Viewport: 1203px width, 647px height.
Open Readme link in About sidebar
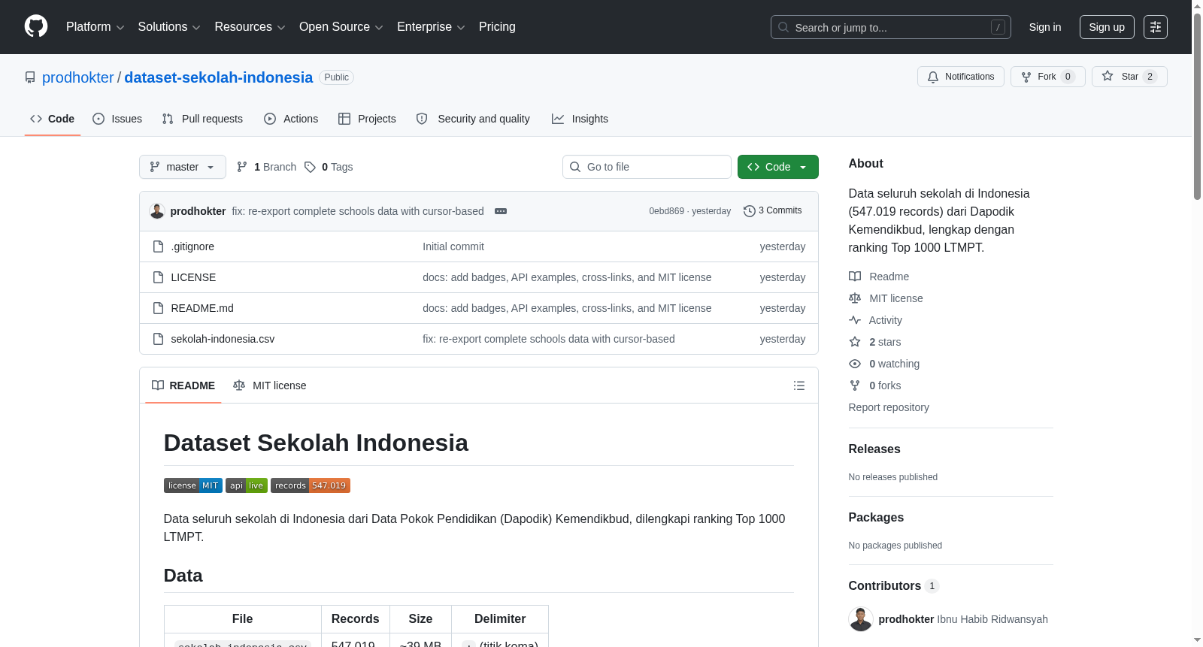click(x=879, y=277)
